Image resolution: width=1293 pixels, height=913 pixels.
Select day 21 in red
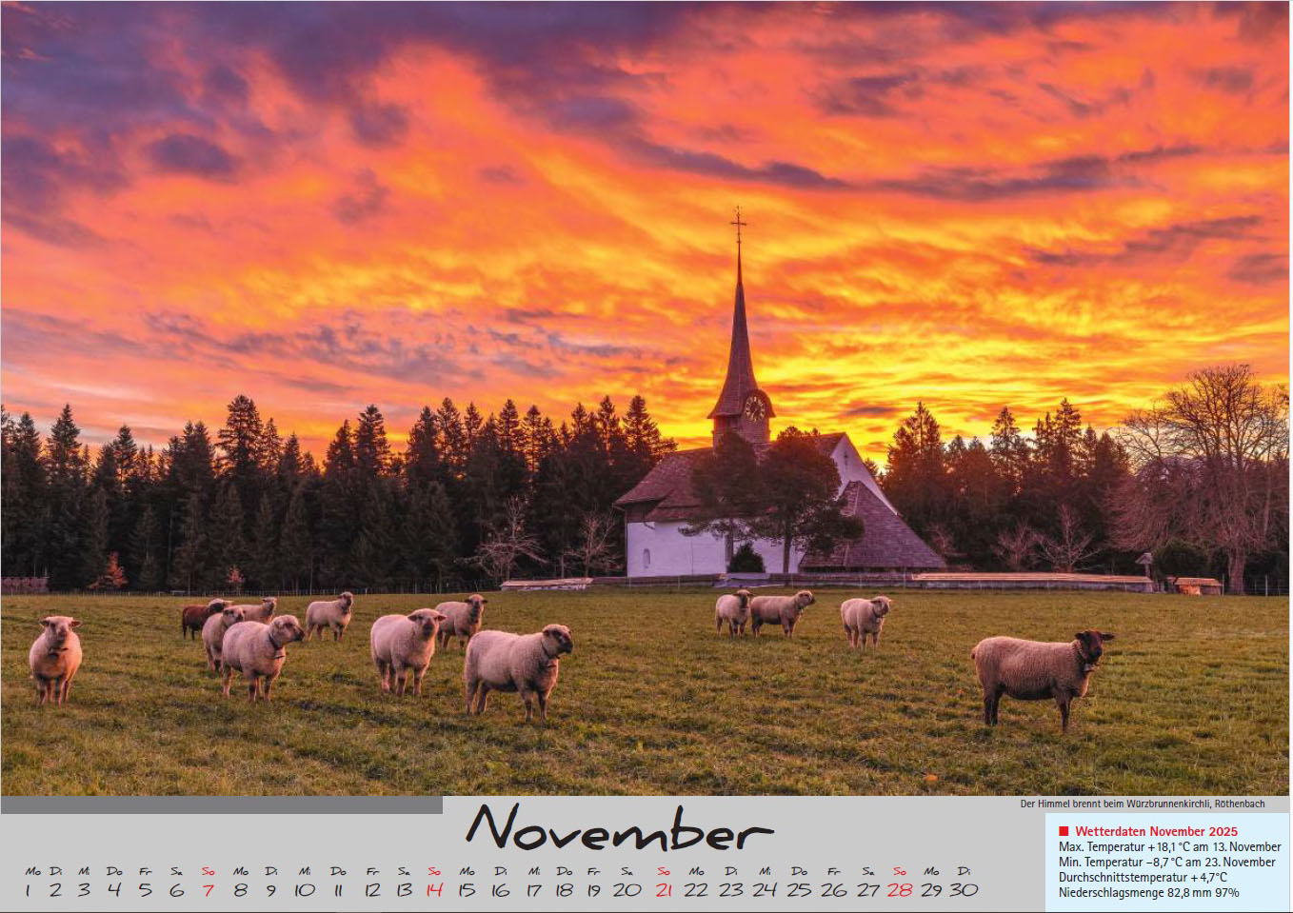click(x=664, y=890)
